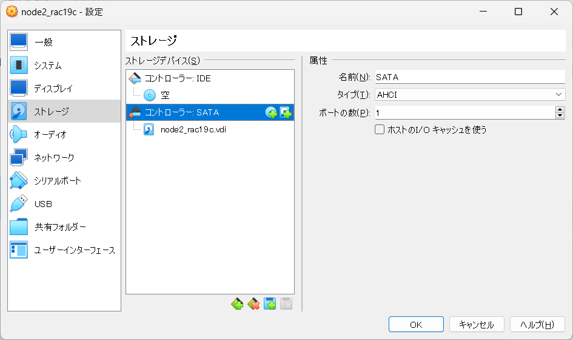Screen dimensions: 573x340
Task: Click the VirtualBox gear icon in title bar
Action: coord(12,12)
